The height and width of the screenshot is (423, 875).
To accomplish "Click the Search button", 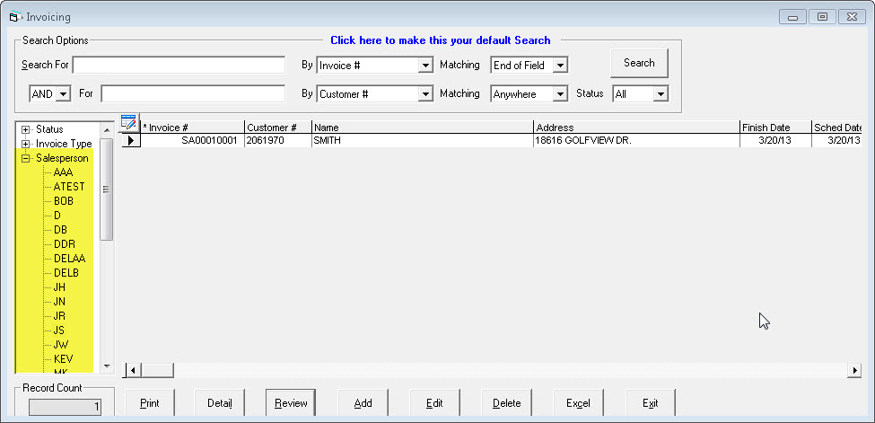I will point(639,63).
